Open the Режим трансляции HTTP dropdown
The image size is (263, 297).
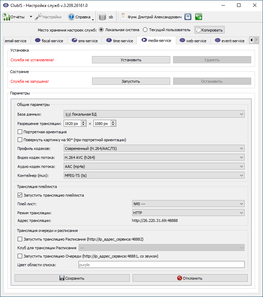coord(188,213)
